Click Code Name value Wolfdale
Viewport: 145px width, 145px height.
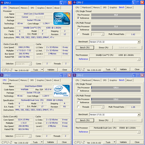point(25,90)
